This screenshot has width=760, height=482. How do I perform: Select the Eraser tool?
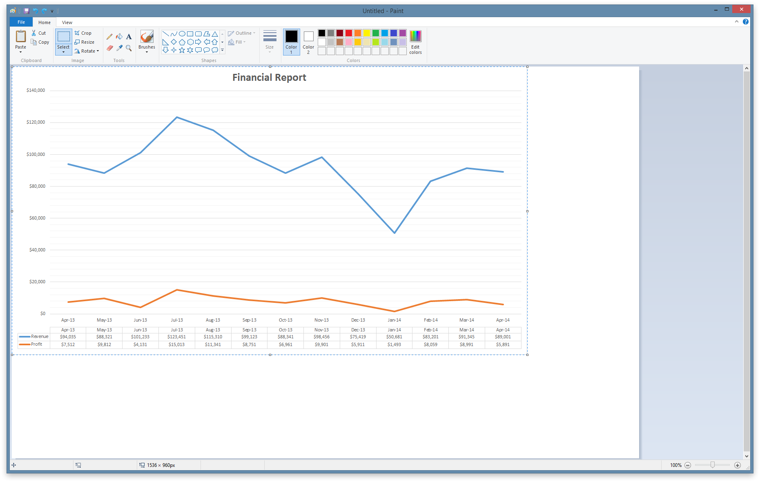pyautogui.click(x=109, y=48)
